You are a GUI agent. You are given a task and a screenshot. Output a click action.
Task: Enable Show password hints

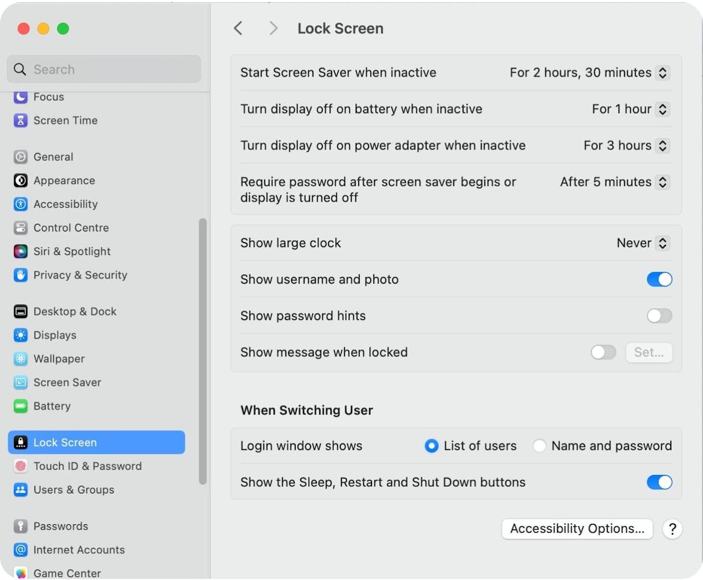[x=659, y=316]
